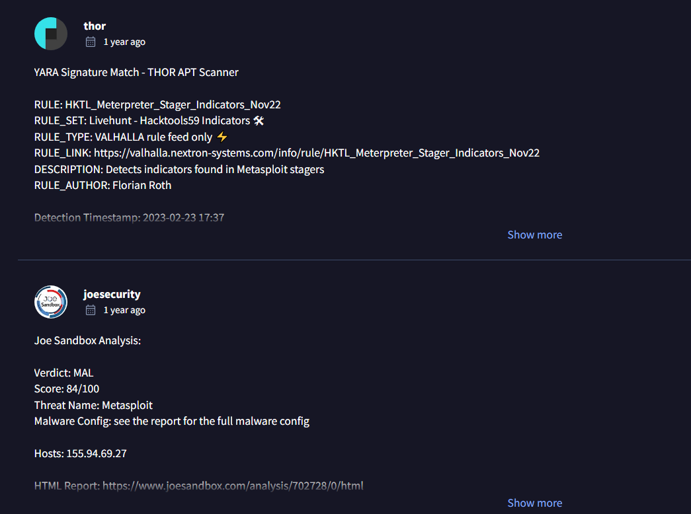Open the thor username profile
691x514 pixels.
pos(95,26)
